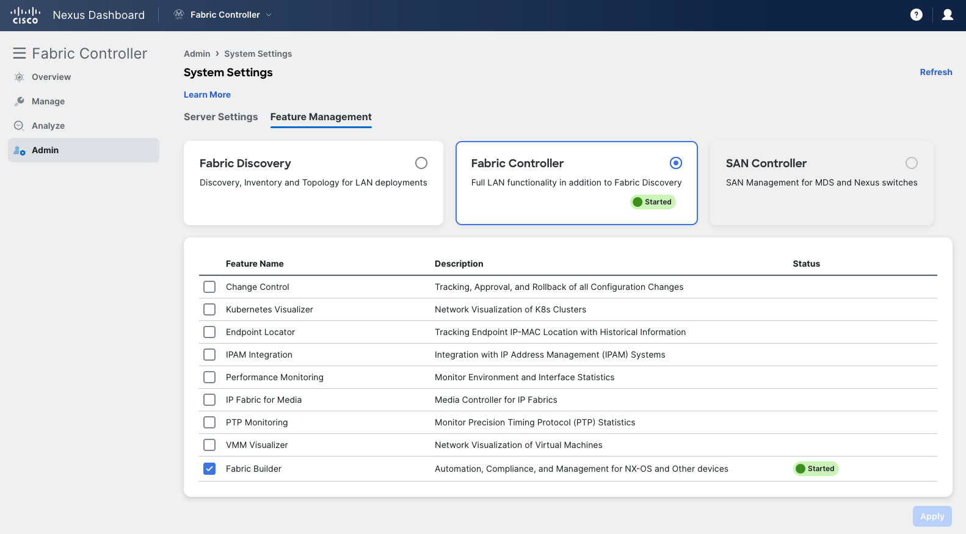
Task: Click the Fabric Controller sidebar heading
Action: (x=90, y=53)
